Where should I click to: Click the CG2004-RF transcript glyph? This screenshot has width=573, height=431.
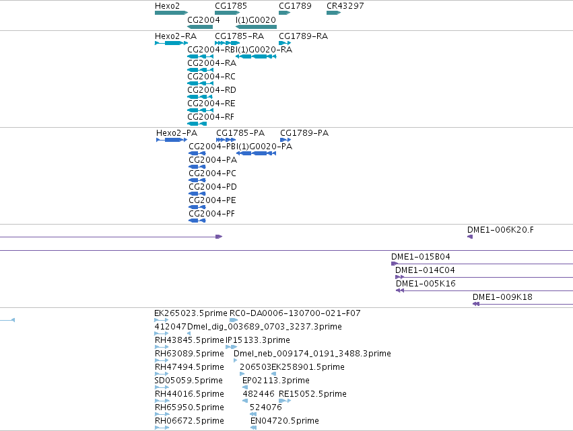(197, 124)
